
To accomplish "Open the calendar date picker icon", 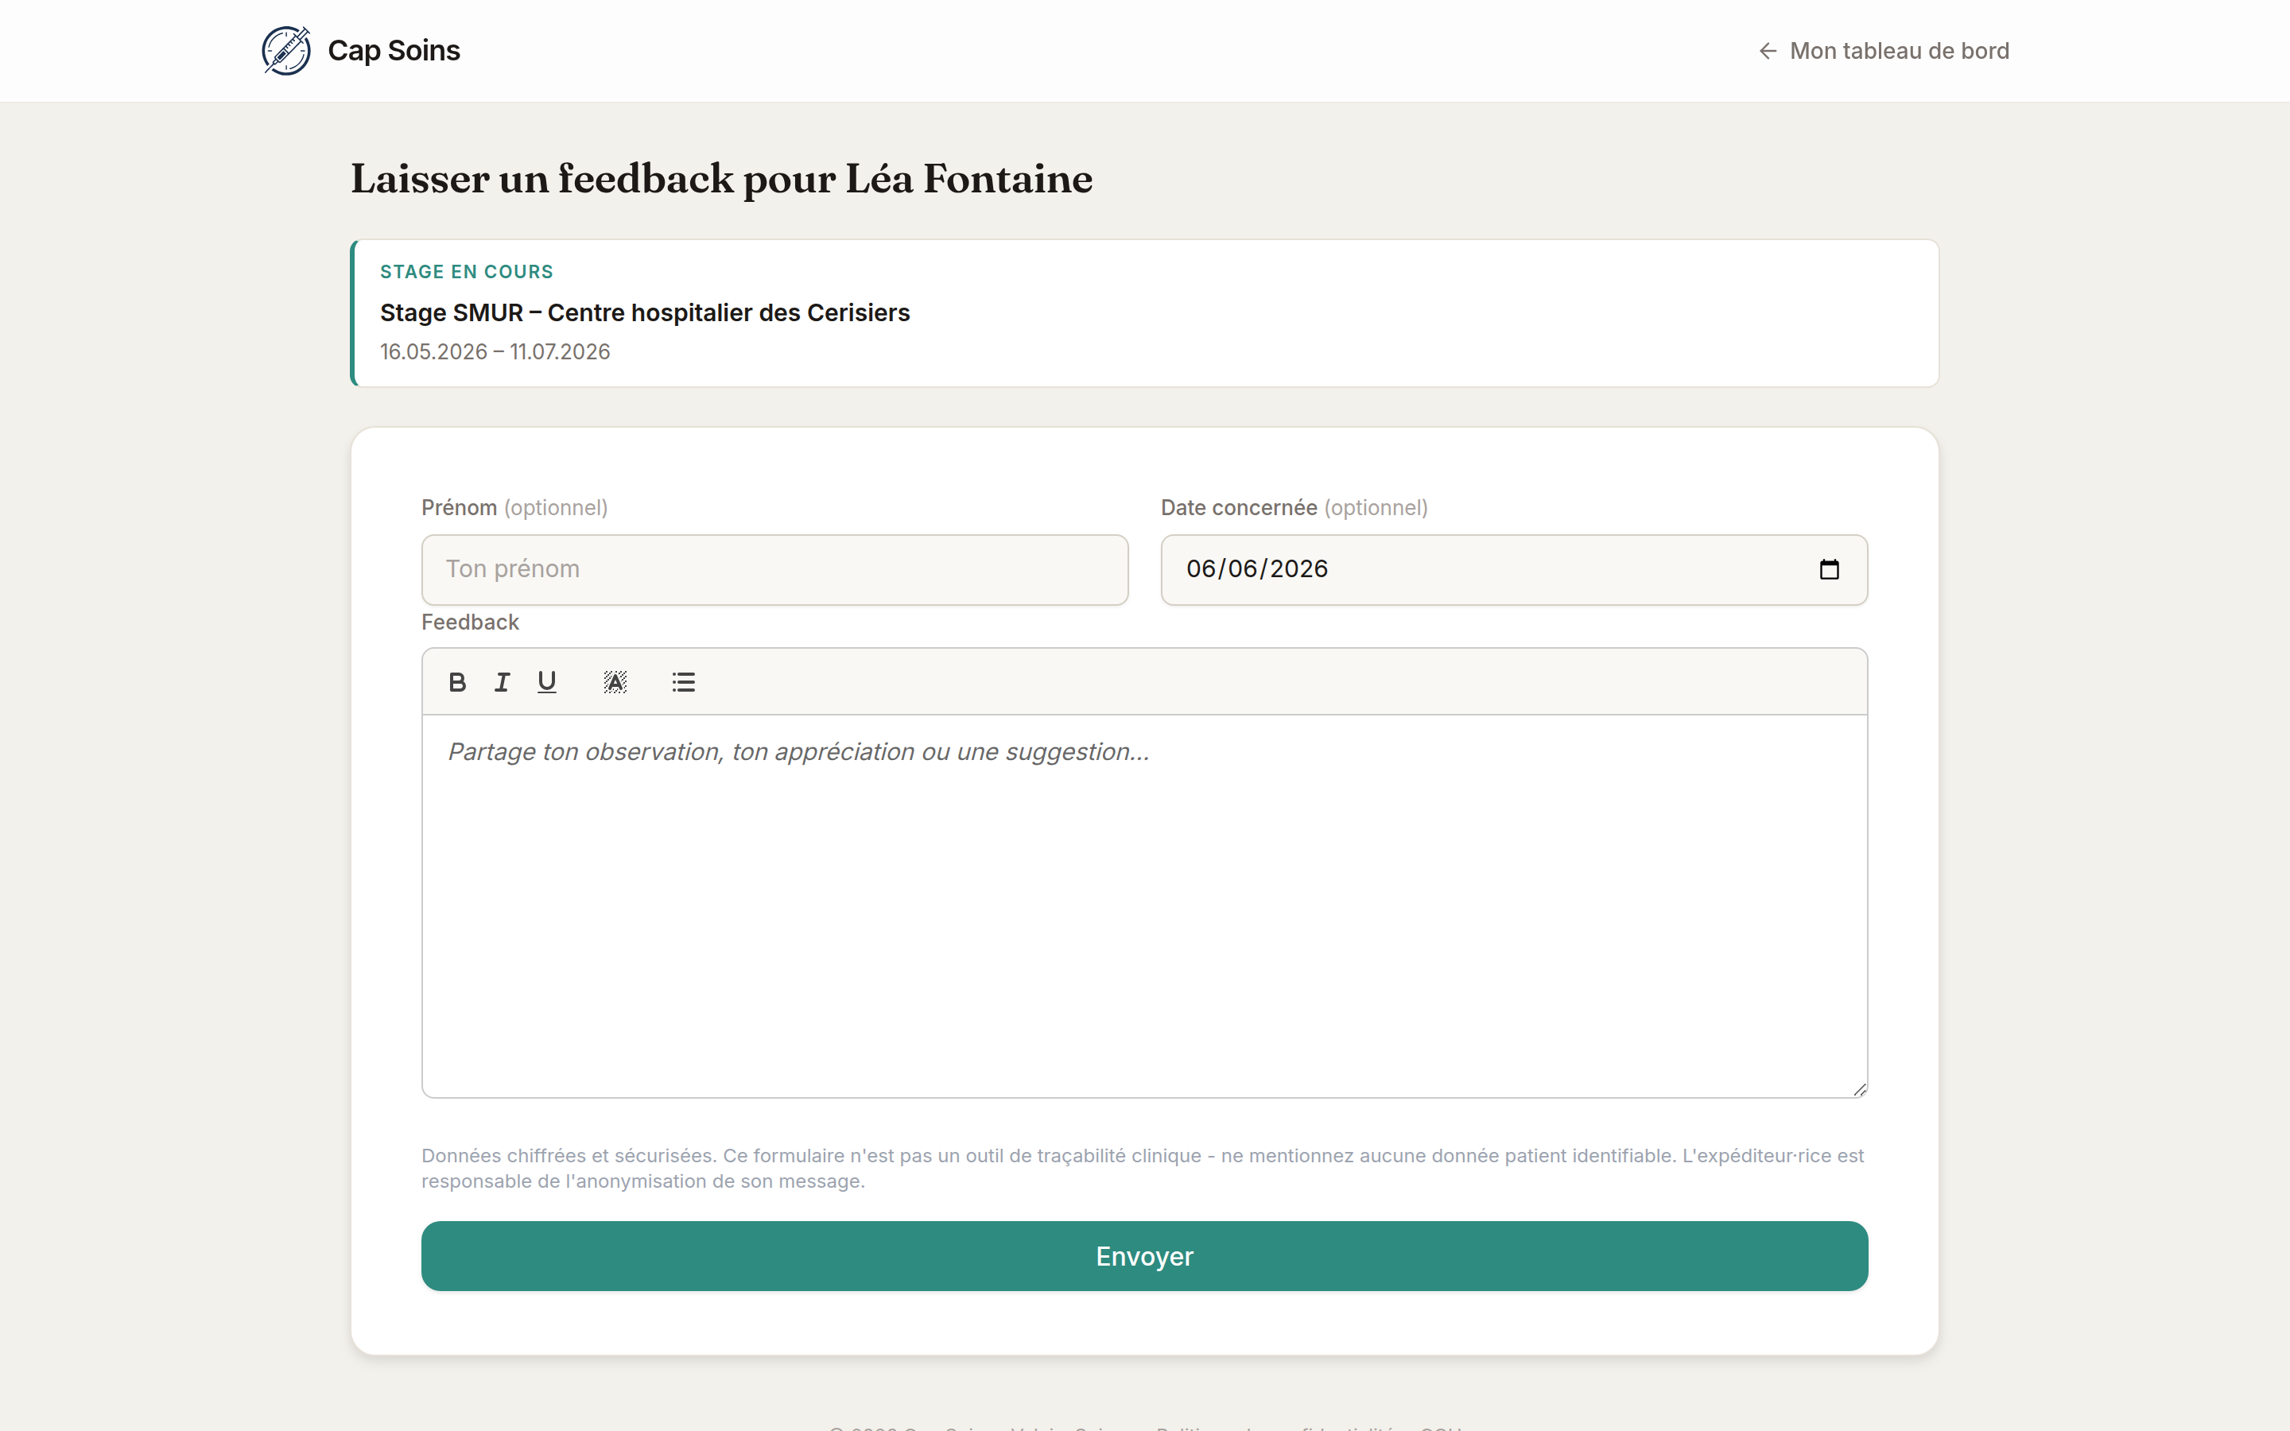I will tap(1829, 570).
